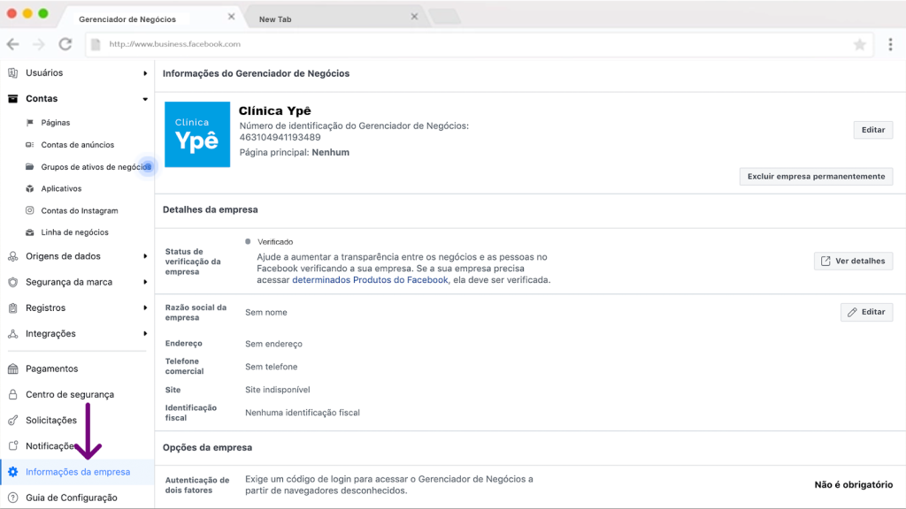The image size is (906, 509).
Task: Click the Informações da empresa gear icon
Action: pos(13,472)
